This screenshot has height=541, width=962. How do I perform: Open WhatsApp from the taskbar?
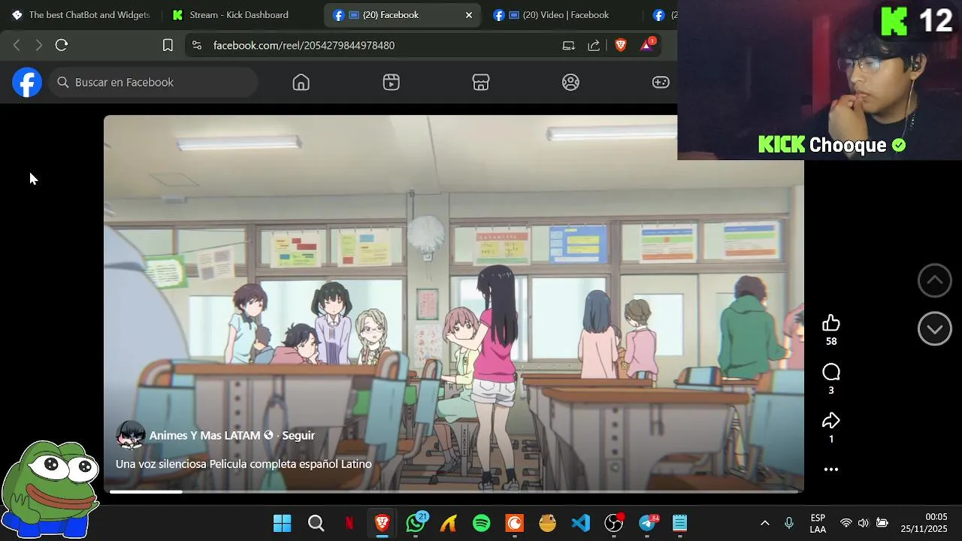click(416, 522)
